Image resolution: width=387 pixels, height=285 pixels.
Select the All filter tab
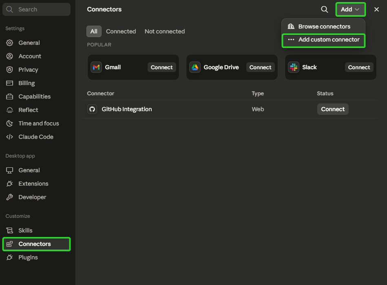[x=94, y=31]
